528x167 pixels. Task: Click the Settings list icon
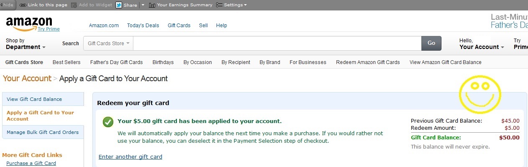click(219, 5)
